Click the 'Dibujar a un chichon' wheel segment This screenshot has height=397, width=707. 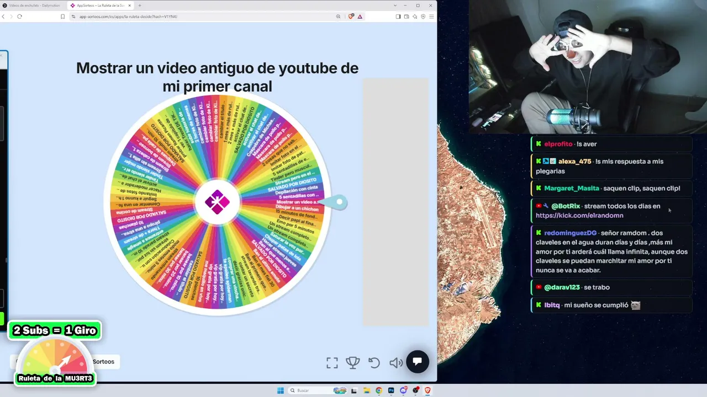click(297, 208)
